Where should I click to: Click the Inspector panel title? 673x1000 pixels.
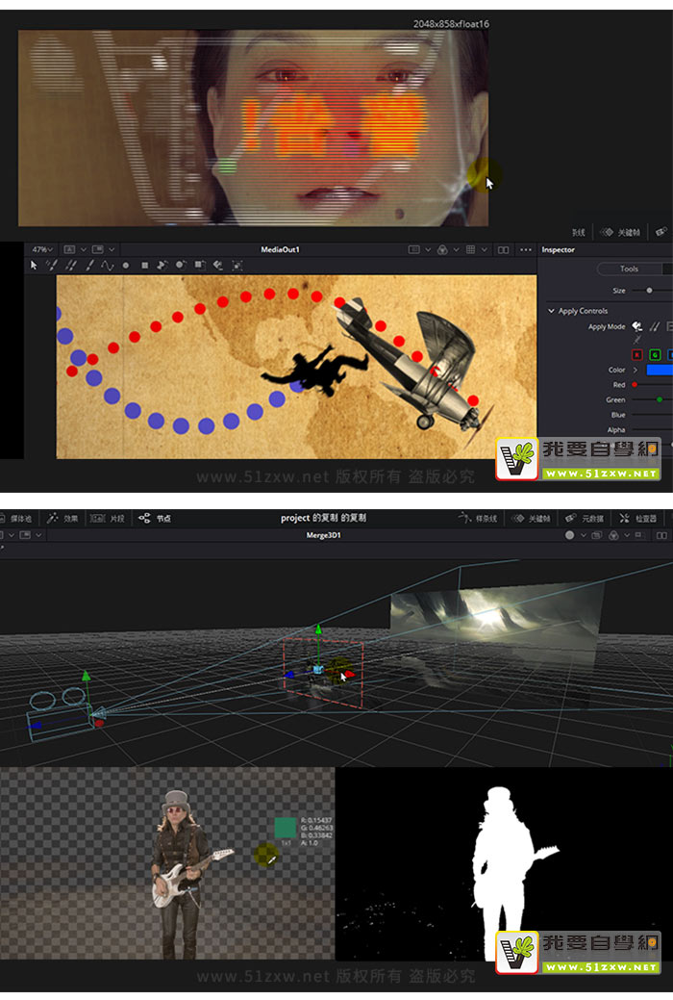coord(559,250)
